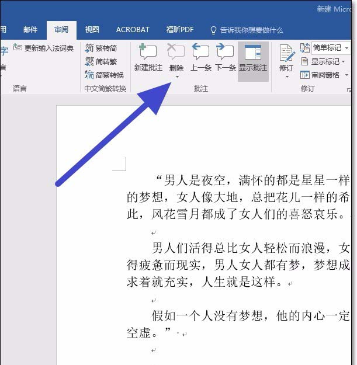The height and width of the screenshot is (365, 357).
Task: Switch to the Foxit PDF (福昕PDF) tab
Action: coord(180,30)
